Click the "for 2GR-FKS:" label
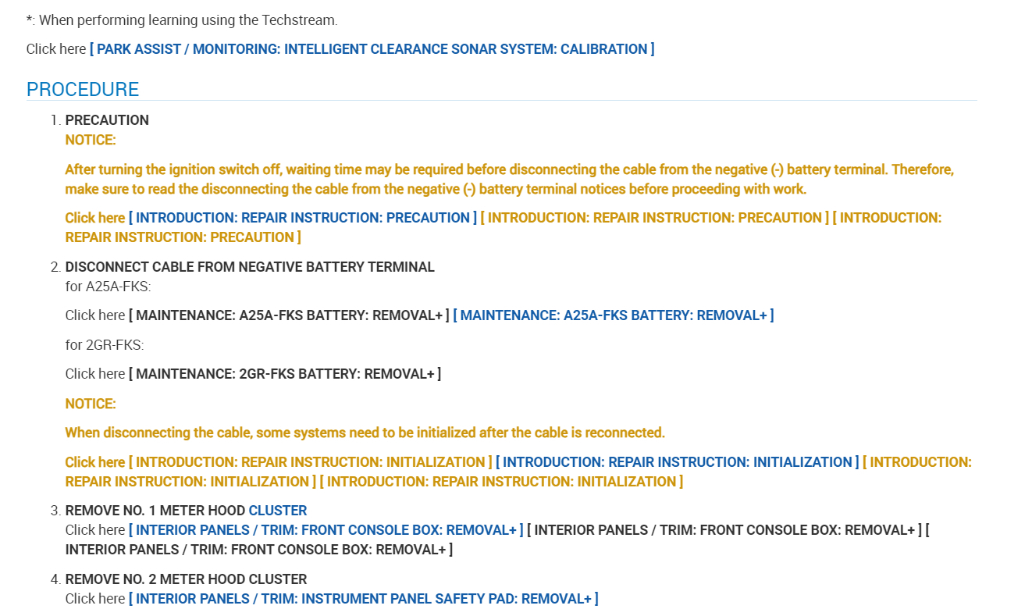1032x609 pixels. coord(105,345)
